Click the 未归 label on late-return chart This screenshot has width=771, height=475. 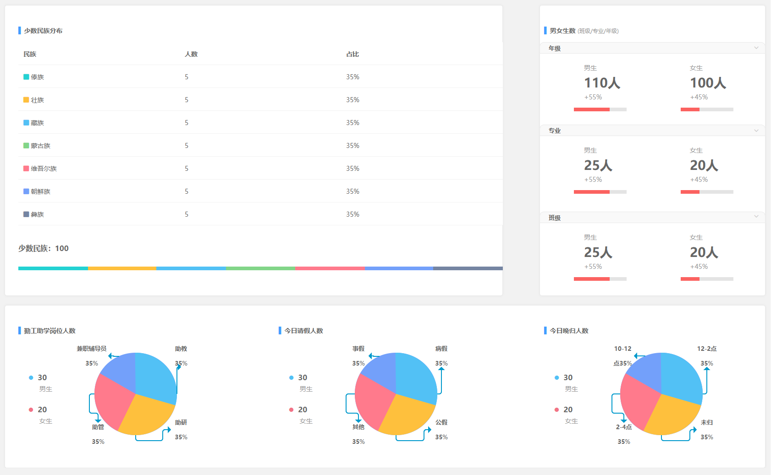click(706, 422)
